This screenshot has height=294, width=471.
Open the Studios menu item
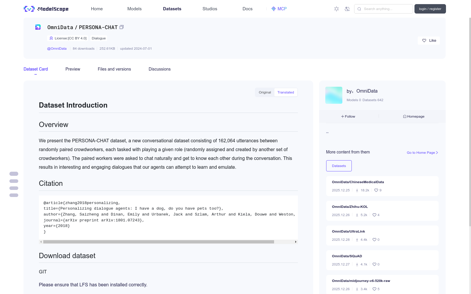(x=210, y=9)
